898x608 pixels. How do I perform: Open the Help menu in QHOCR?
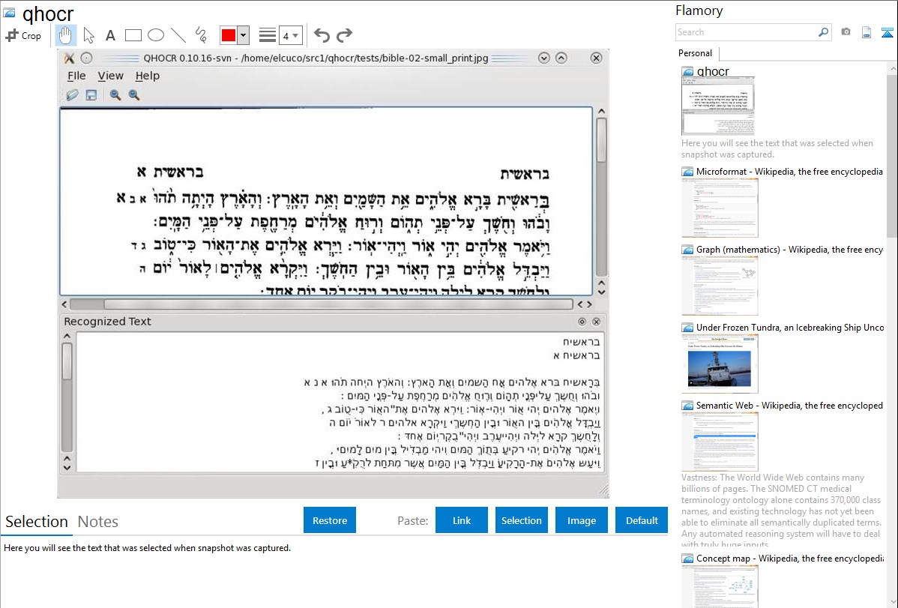147,76
